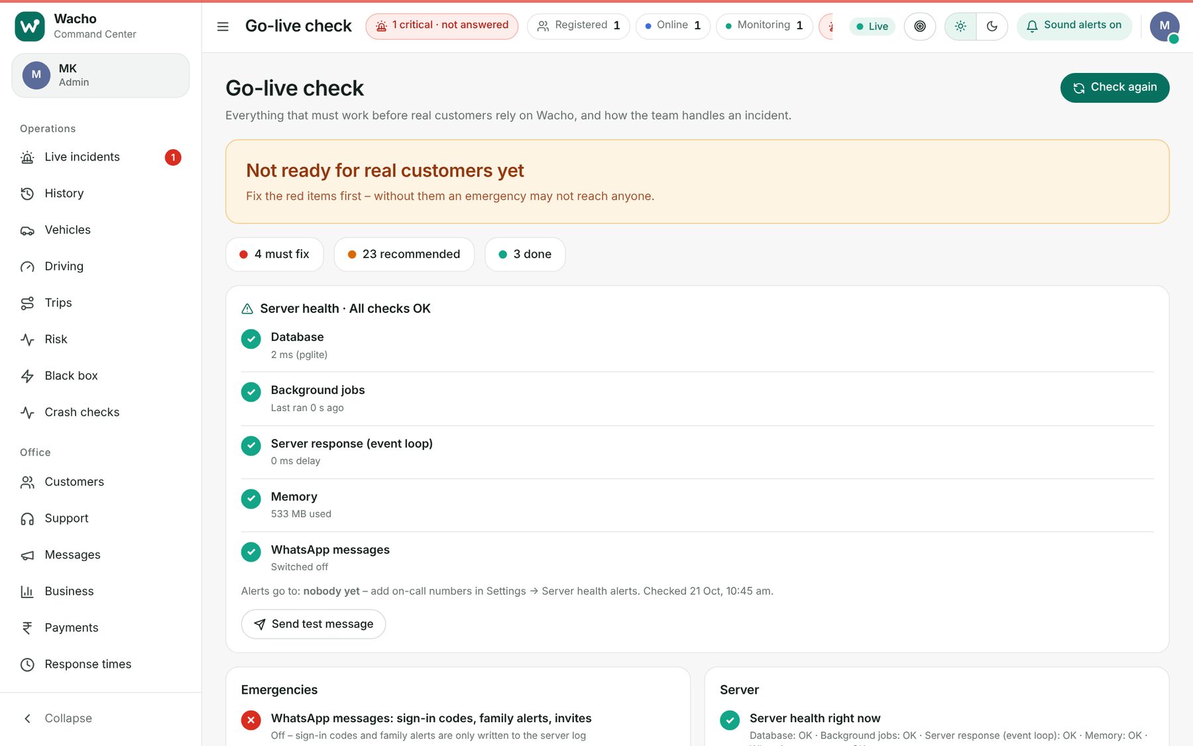Click the hamburger menu icon
This screenshot has width=1193, height=746.
point(223,27)
